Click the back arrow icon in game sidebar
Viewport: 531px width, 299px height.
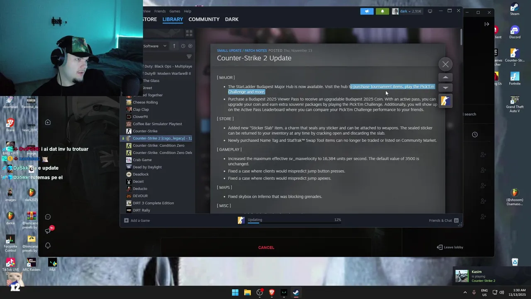tap(48, 122)
